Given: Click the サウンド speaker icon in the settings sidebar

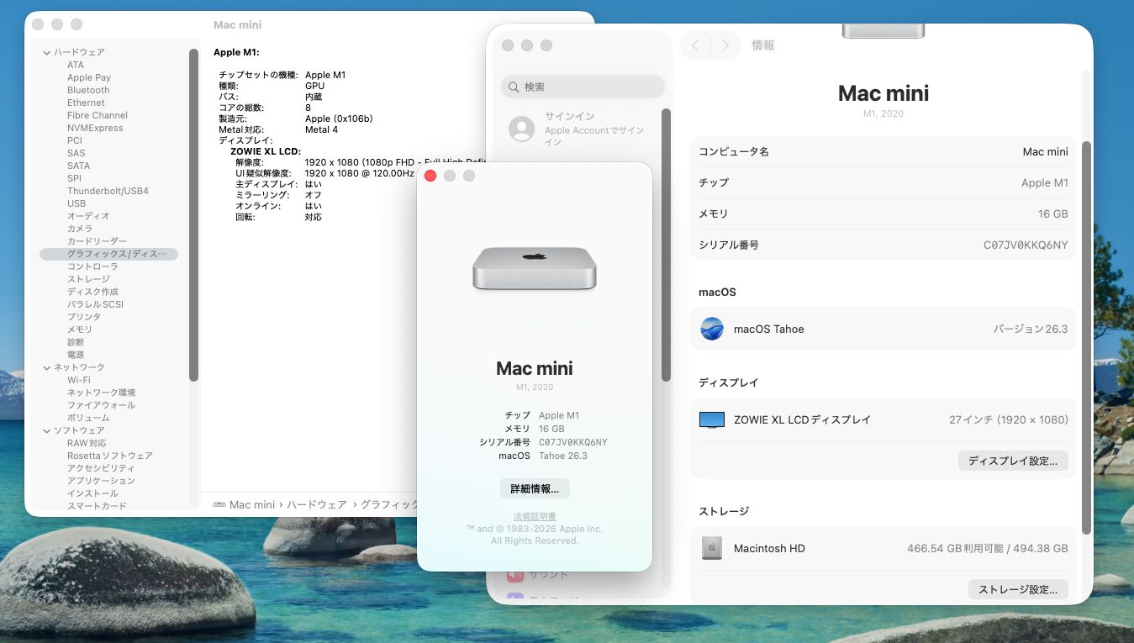Looking at the screenshot, I should 514,575.
